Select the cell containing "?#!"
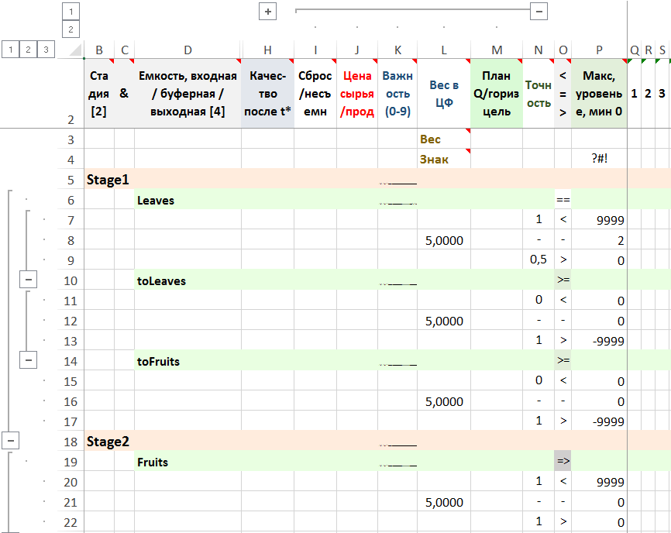The width and height of the screenshot is (671, 533). tap(599, 160)
